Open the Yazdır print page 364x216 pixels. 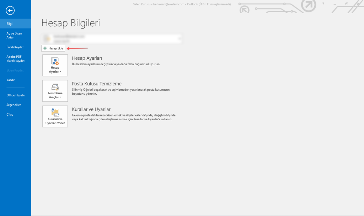(11, 80)
